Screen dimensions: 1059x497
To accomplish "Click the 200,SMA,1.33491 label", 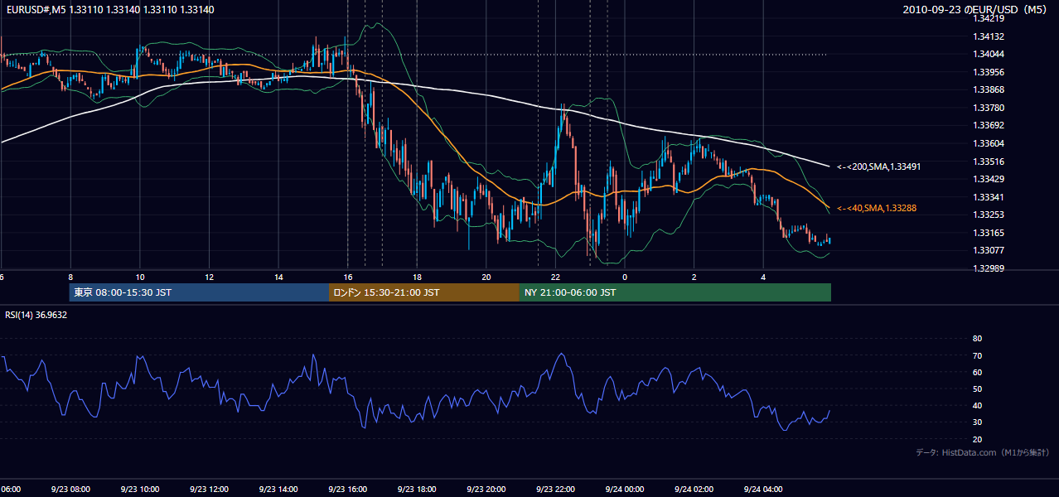I will point(878,166).
